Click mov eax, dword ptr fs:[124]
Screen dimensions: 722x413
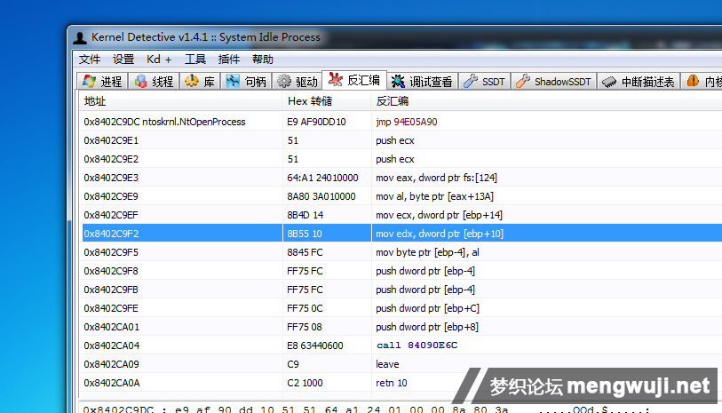pos(436,178)
